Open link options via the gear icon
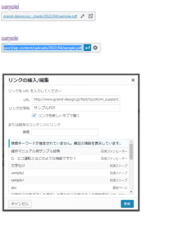Screen dimensions: 178x230 [95, 48]
